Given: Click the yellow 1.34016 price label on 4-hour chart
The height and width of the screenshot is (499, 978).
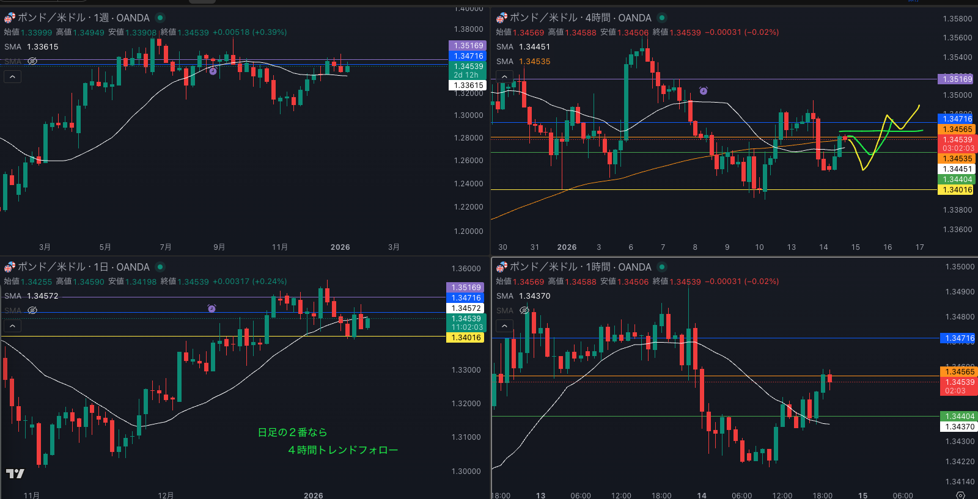Looking at the screenshot, I should [x=957, y=190].
